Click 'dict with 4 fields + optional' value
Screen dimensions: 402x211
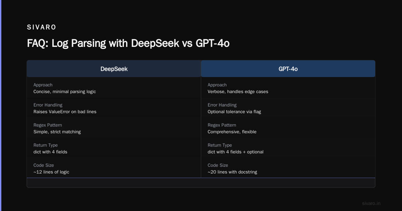[x=236, y=152]
